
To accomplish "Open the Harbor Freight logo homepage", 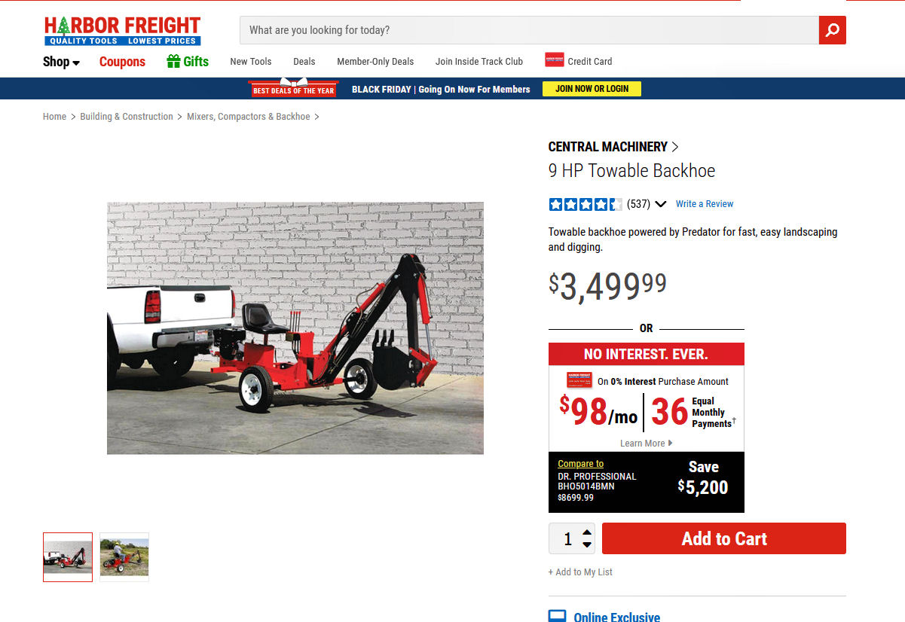I will (x=122, y=31).
